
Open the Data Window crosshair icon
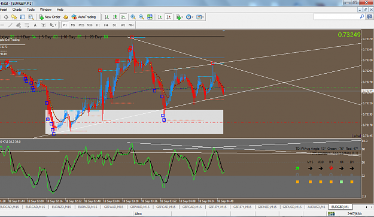coord(6,17)
